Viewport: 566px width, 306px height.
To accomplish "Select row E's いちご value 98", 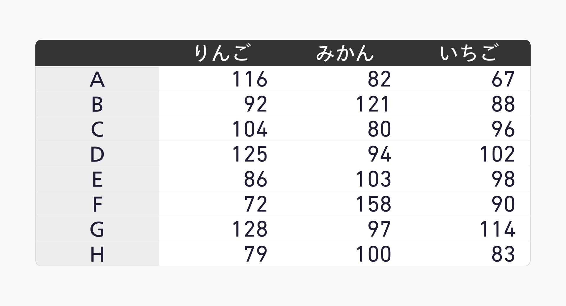I will tap(503, 179).
